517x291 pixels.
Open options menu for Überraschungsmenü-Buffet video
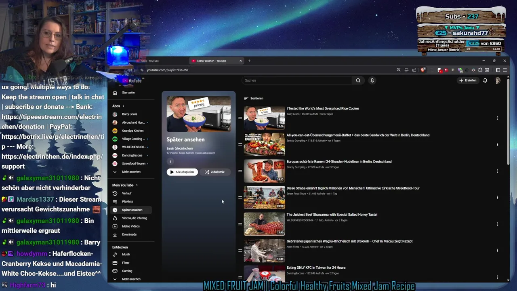pos(497,144)
